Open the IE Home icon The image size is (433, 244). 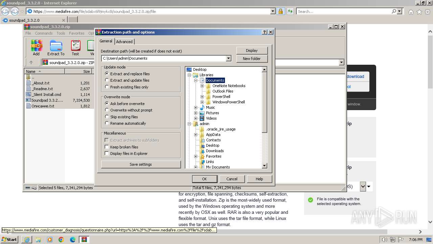point(411,12)
